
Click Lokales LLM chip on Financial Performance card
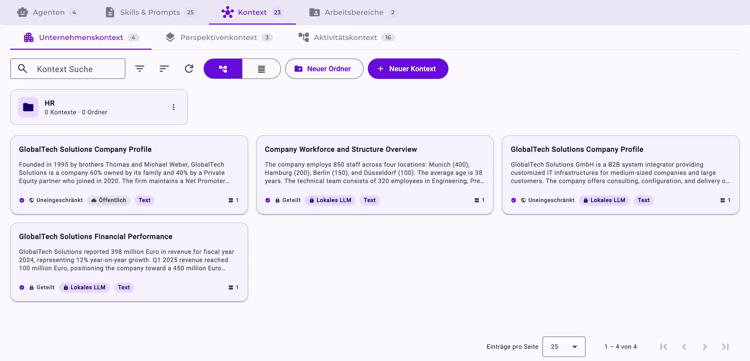[84, 288]
